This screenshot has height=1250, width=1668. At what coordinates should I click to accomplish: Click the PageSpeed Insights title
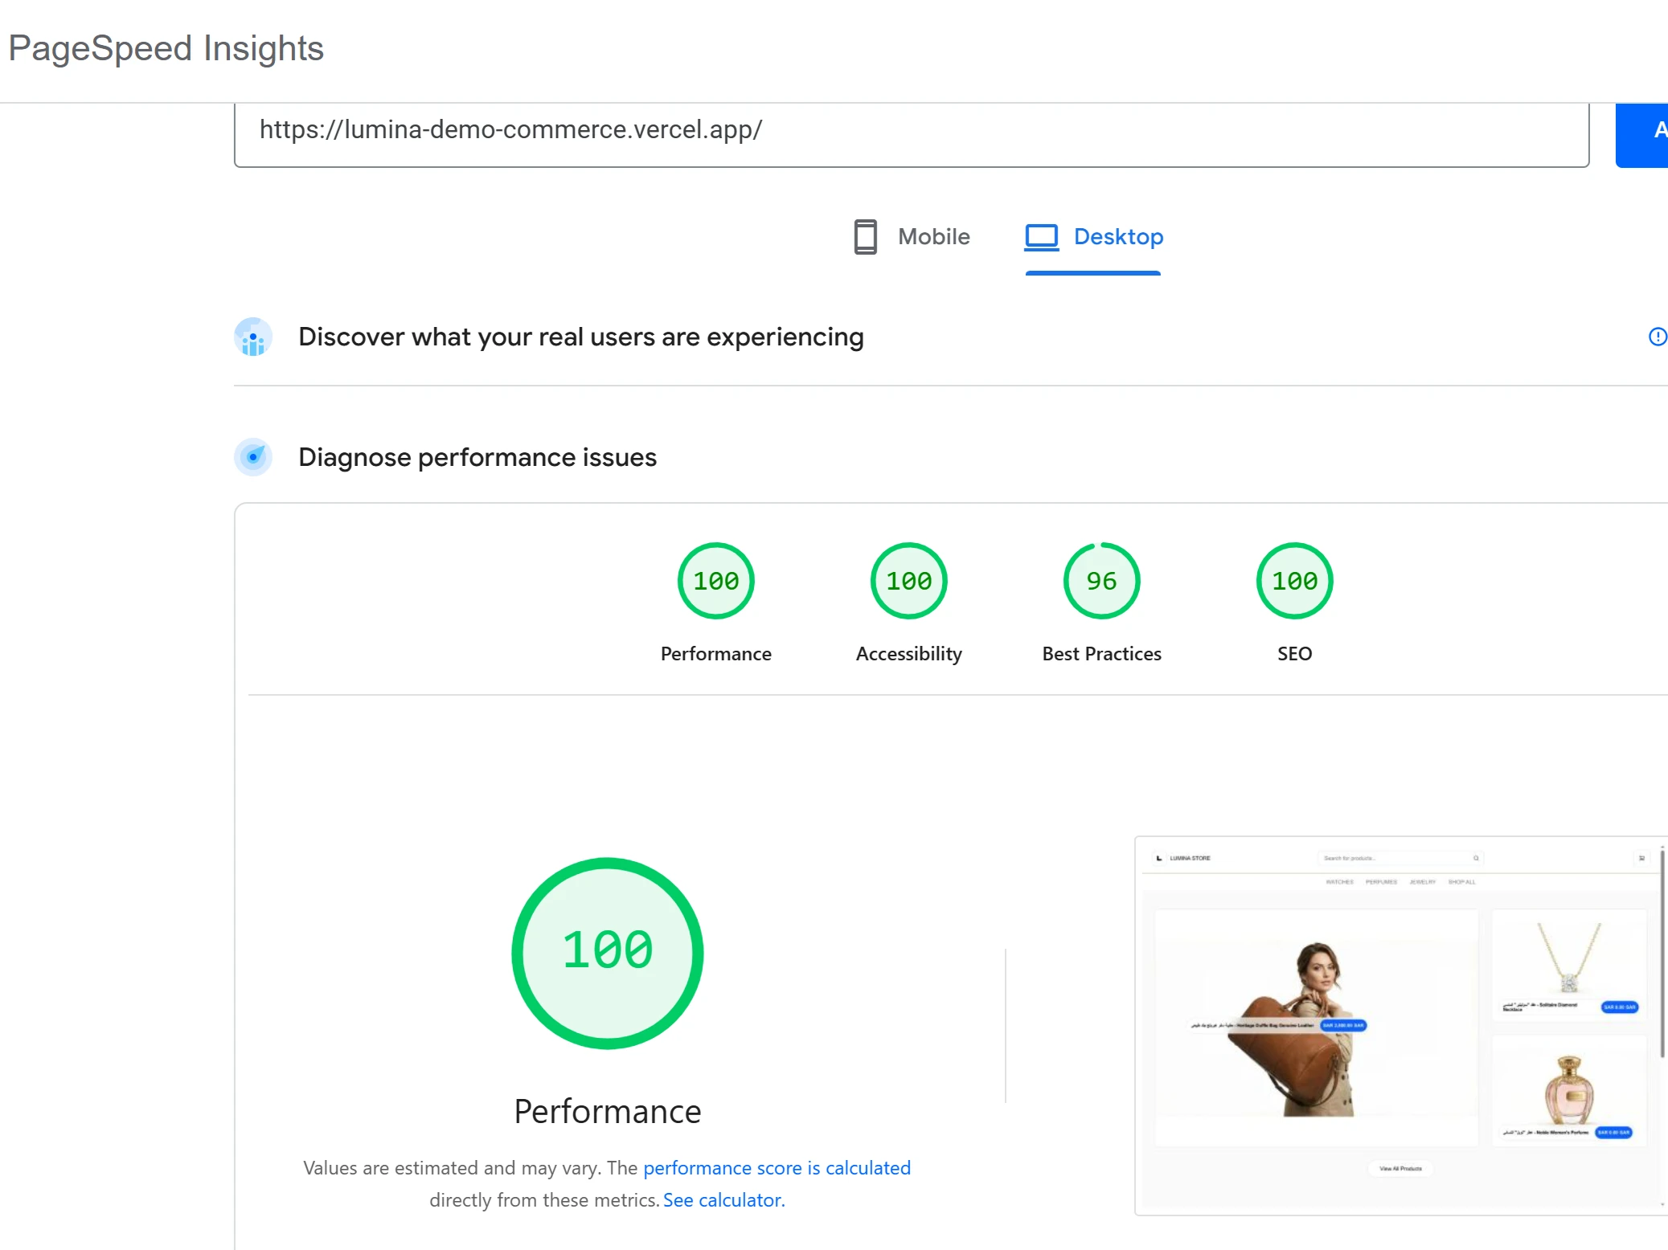[x=166, y=48]
